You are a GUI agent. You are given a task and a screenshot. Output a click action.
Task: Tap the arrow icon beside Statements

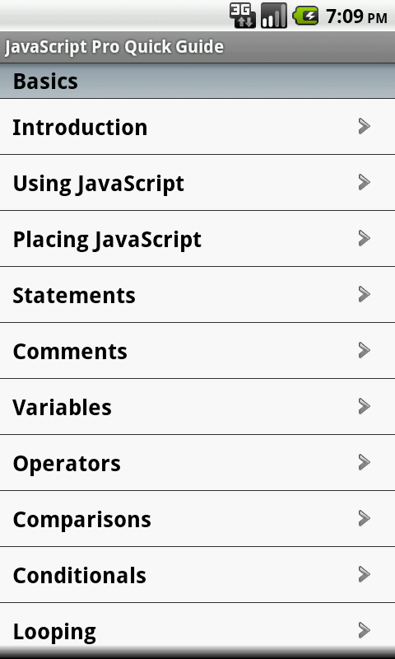click(x=365, y=294)
